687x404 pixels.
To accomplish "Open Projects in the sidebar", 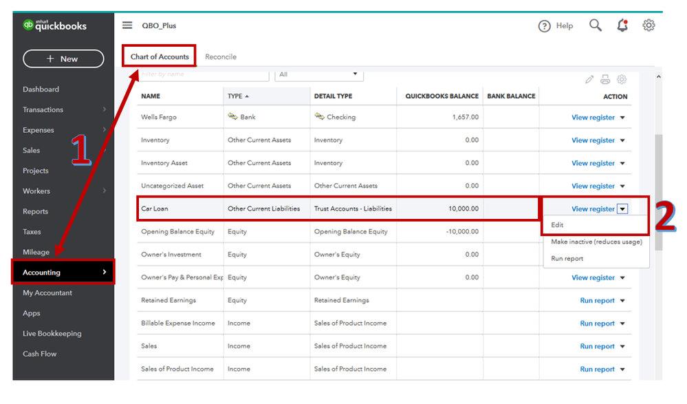I will 36,171.
